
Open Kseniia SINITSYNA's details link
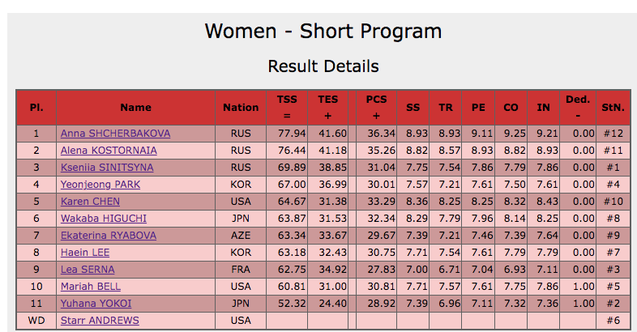tap(106, 168)
